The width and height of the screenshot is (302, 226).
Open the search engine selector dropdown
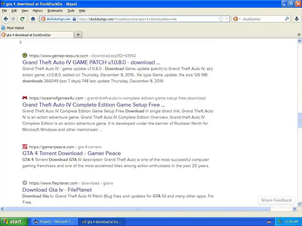237,19
